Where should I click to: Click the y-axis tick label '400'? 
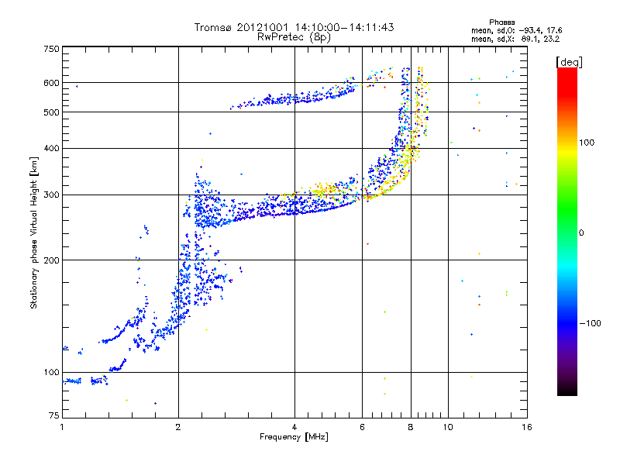coord(51,149)
